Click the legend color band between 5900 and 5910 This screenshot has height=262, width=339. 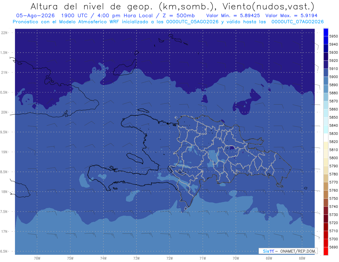coord(325,73)
